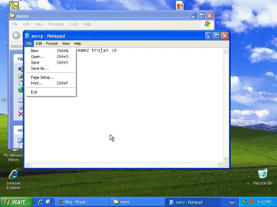
Task: Open Edit menu in memz Explorer window
Action: [x=26, y=24]
